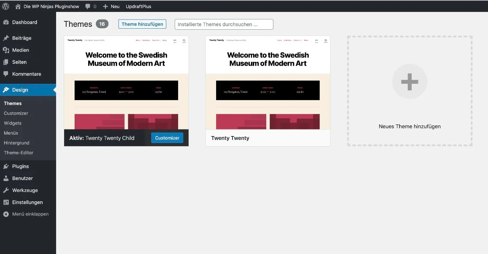Click the plus icon next to Neu
Image resolution: width=488 pixels, height=254 pixels.
[x=105, y=6]
